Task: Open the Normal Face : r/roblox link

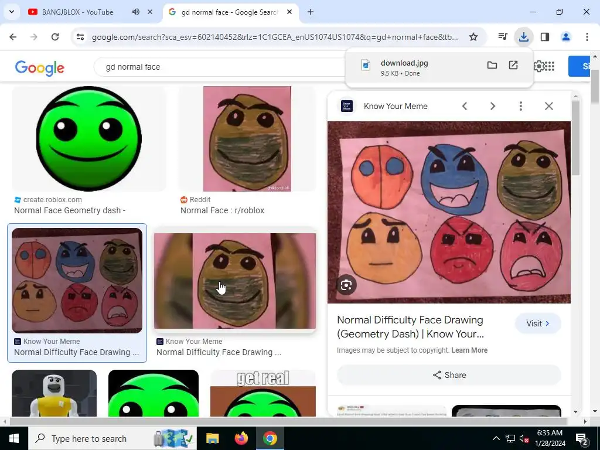Action: 222,210
